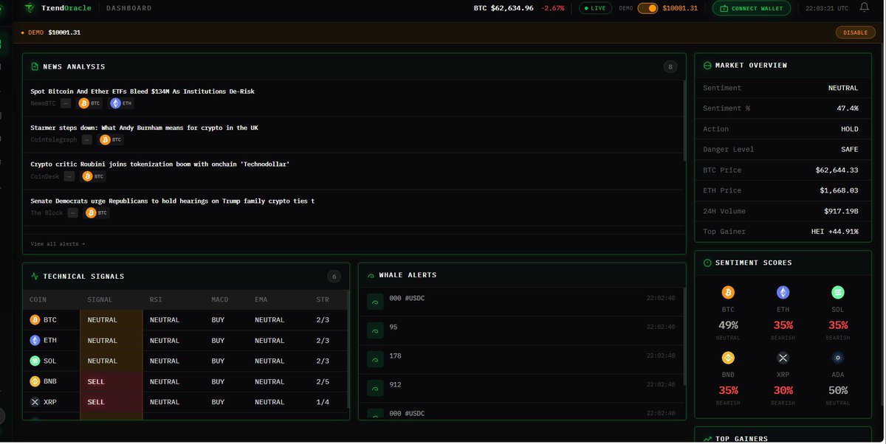Open the Crypto critic Roubini headline
Screen dimensions: 886x444
click(x=159, y=164)
